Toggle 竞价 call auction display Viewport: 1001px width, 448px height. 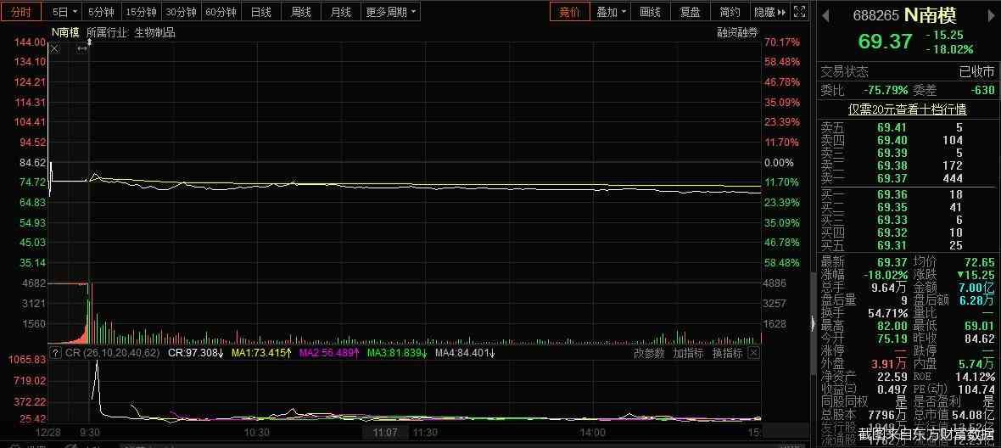point(569,12)
